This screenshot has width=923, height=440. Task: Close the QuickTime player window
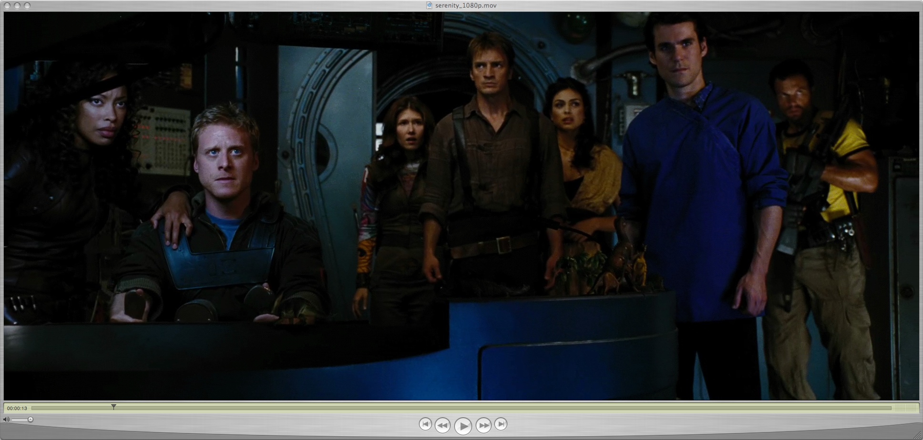6,6
